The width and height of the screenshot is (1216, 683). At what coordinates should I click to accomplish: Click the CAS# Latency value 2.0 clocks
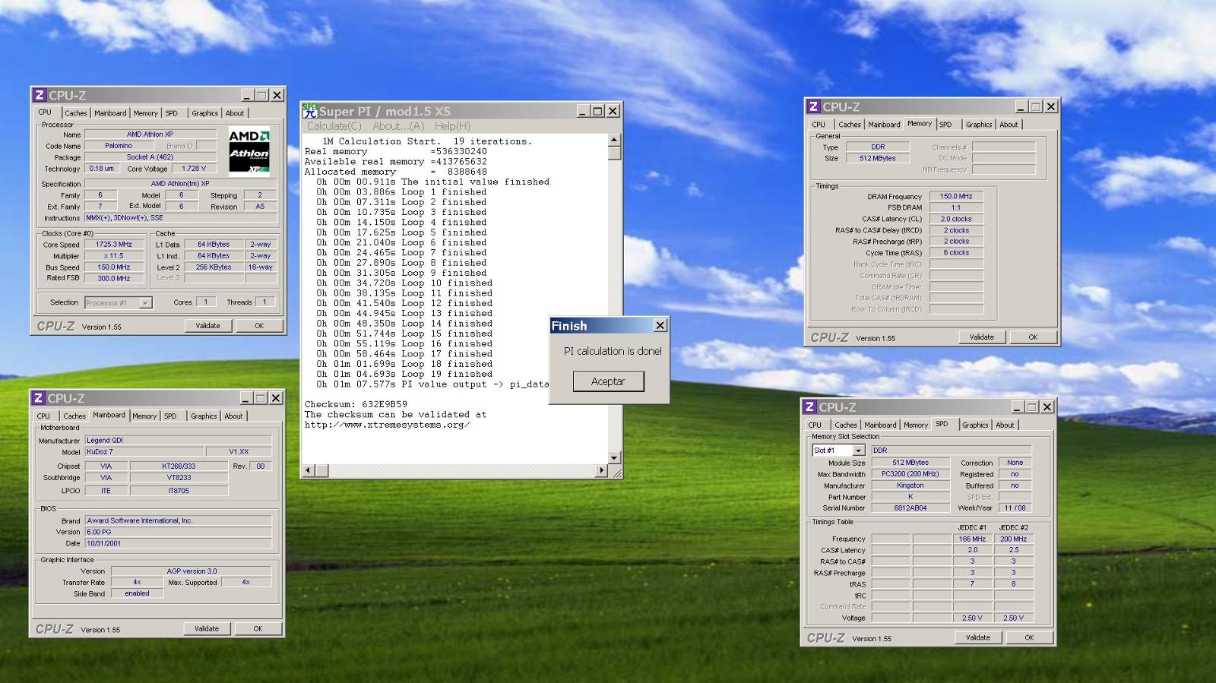click(x=956, y=219)
